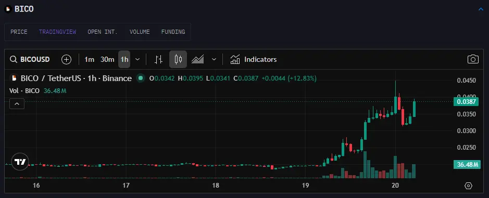Click the L0.0341 low value

218,78
